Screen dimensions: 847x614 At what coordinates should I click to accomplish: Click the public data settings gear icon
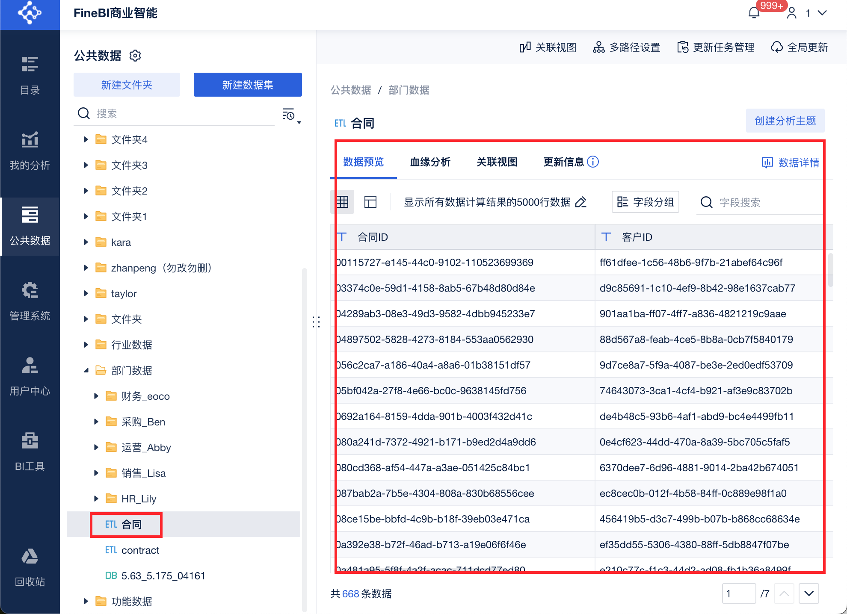[135, 56]
